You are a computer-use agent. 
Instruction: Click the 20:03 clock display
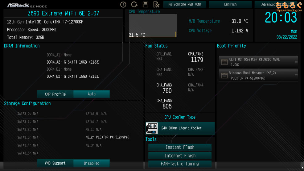coord(281,18)
